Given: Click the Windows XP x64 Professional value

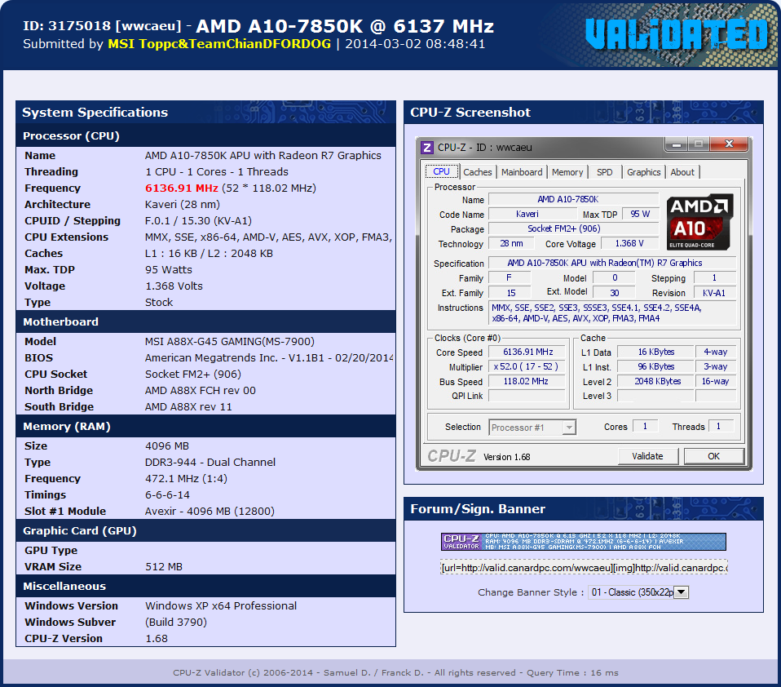Looking at the screenshot, I should pos(221,605).
